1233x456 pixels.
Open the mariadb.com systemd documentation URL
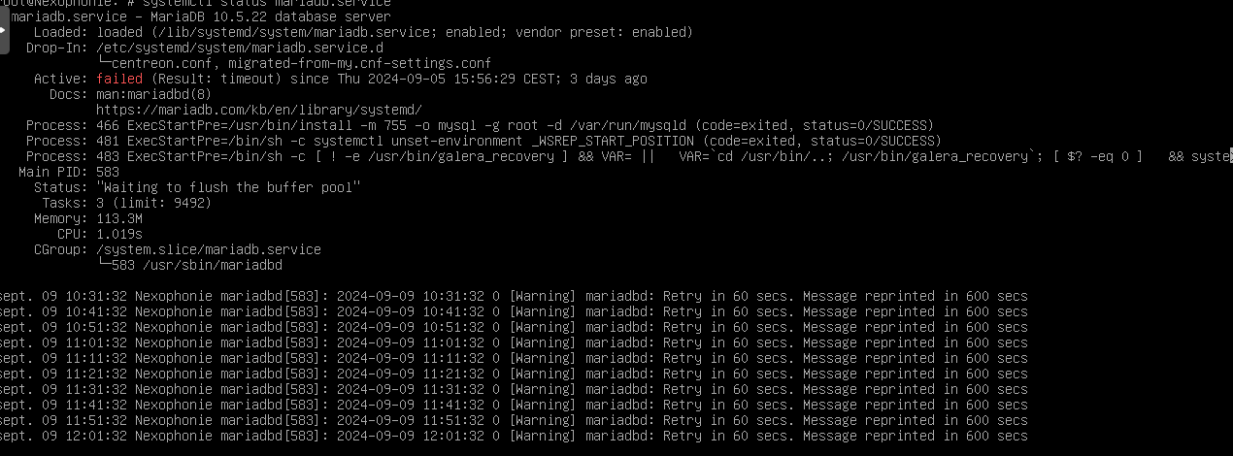pyautogui.click(x=259, y=110)
